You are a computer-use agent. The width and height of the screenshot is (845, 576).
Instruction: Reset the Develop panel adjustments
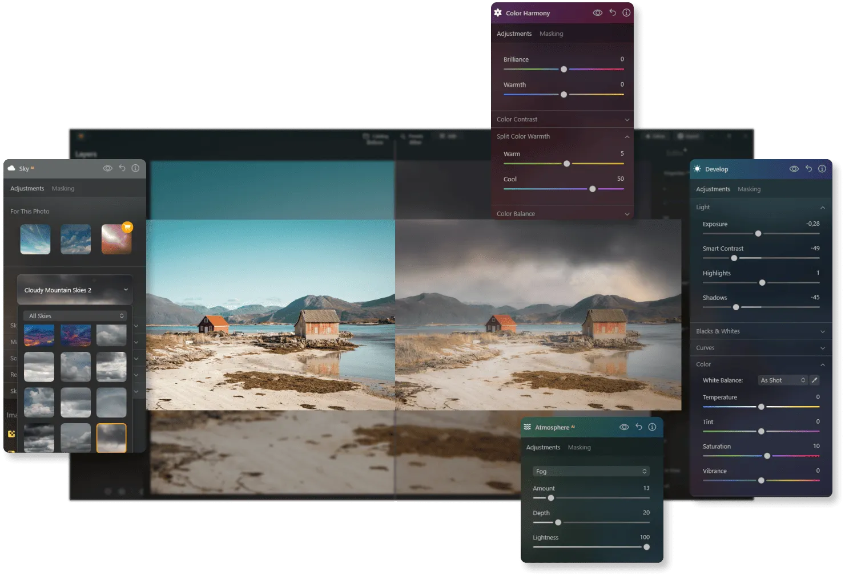(808, 169)
